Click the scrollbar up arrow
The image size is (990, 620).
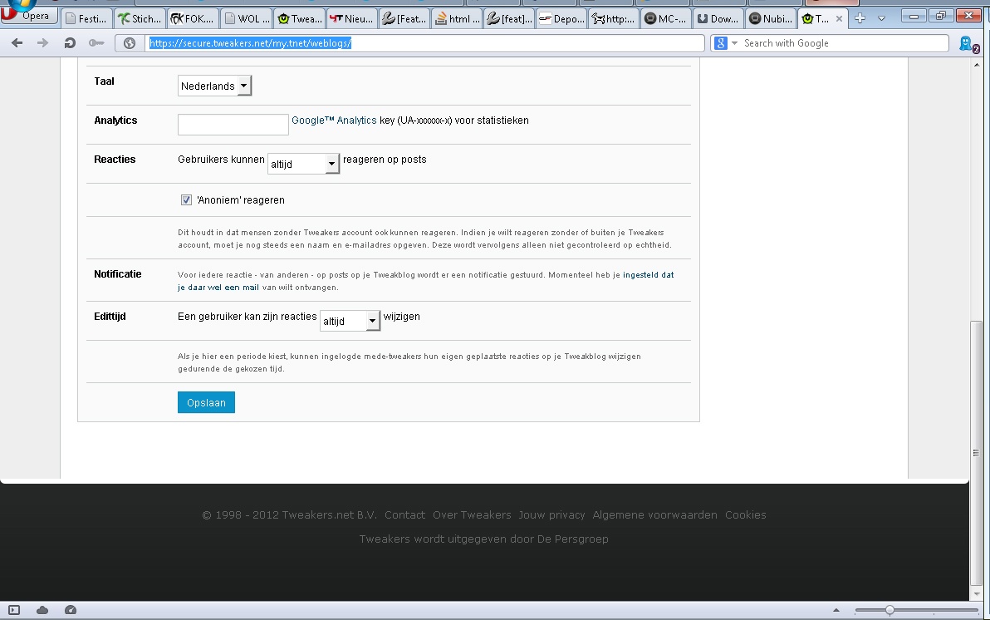(x=977, y=65)
